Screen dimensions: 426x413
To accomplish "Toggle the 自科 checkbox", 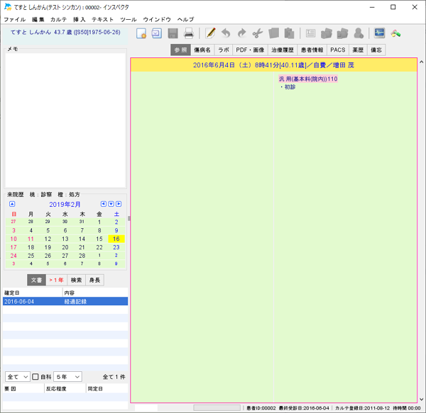I will (x=35, y=377).
